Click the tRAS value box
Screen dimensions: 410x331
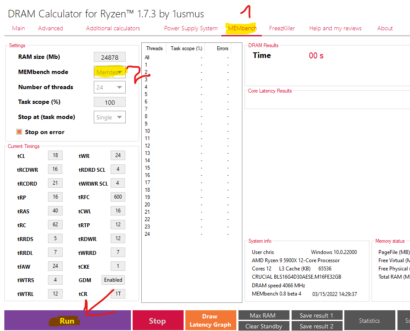click(x=55, y=211)
